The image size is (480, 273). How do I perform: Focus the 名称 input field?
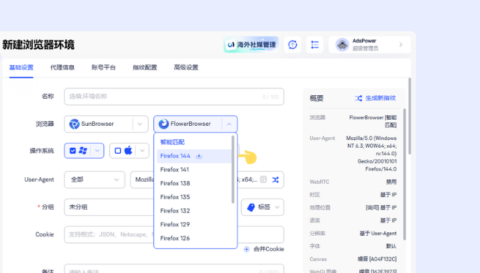pos(174,97)
